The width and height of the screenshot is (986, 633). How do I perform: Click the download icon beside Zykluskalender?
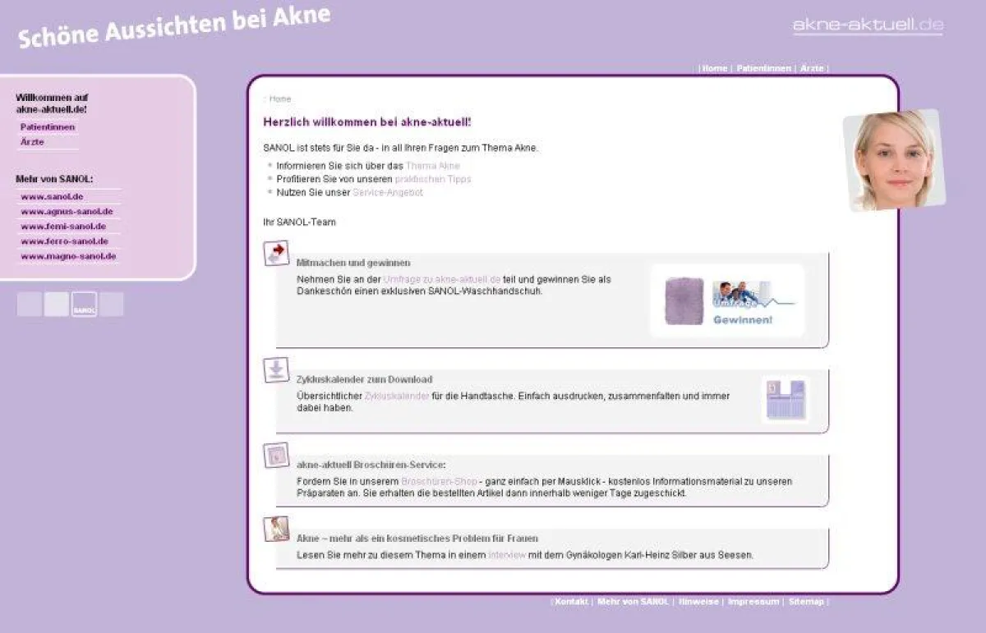[276, 369]
